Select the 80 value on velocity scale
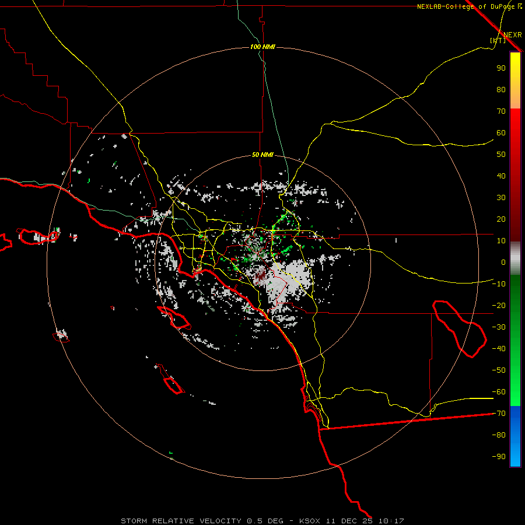The image size is (525, 525). (501, 90)
